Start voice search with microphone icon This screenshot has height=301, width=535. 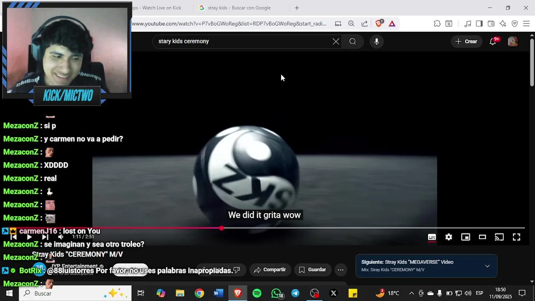[377, 41]
